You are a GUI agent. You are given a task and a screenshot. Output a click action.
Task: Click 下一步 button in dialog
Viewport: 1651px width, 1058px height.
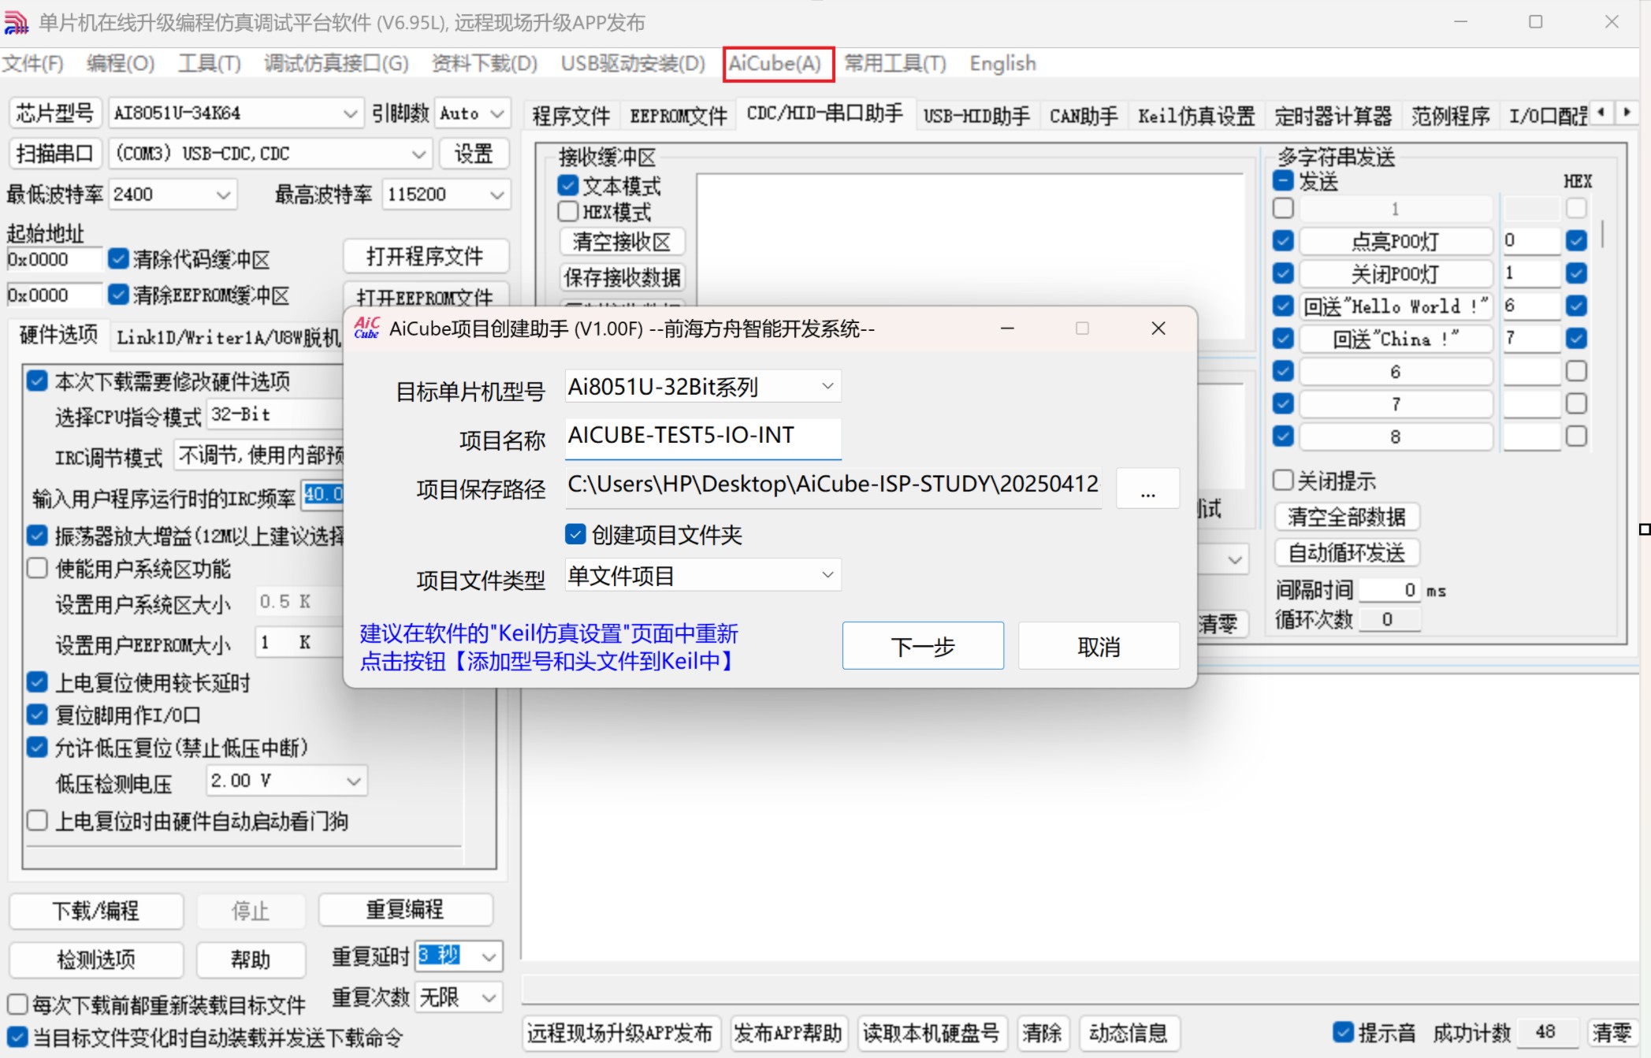click(x=923, y=646)
